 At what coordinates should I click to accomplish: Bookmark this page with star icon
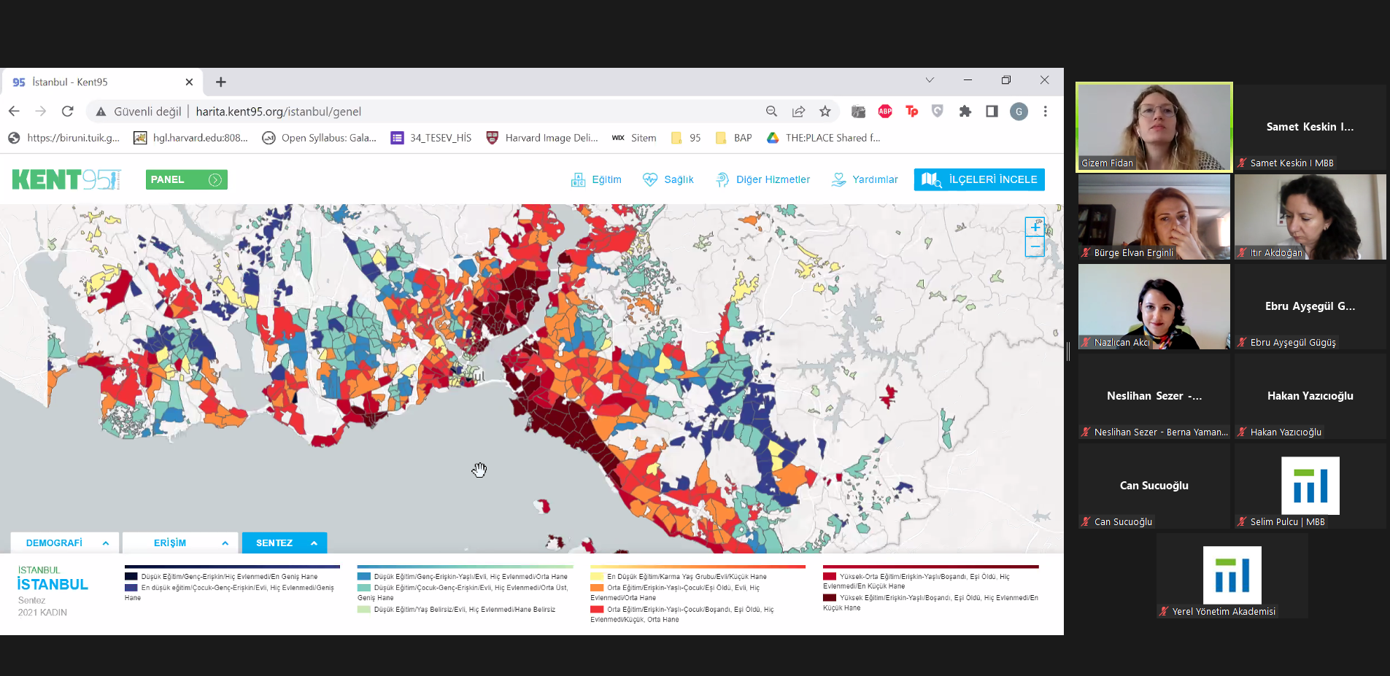(x=825, y=112)
